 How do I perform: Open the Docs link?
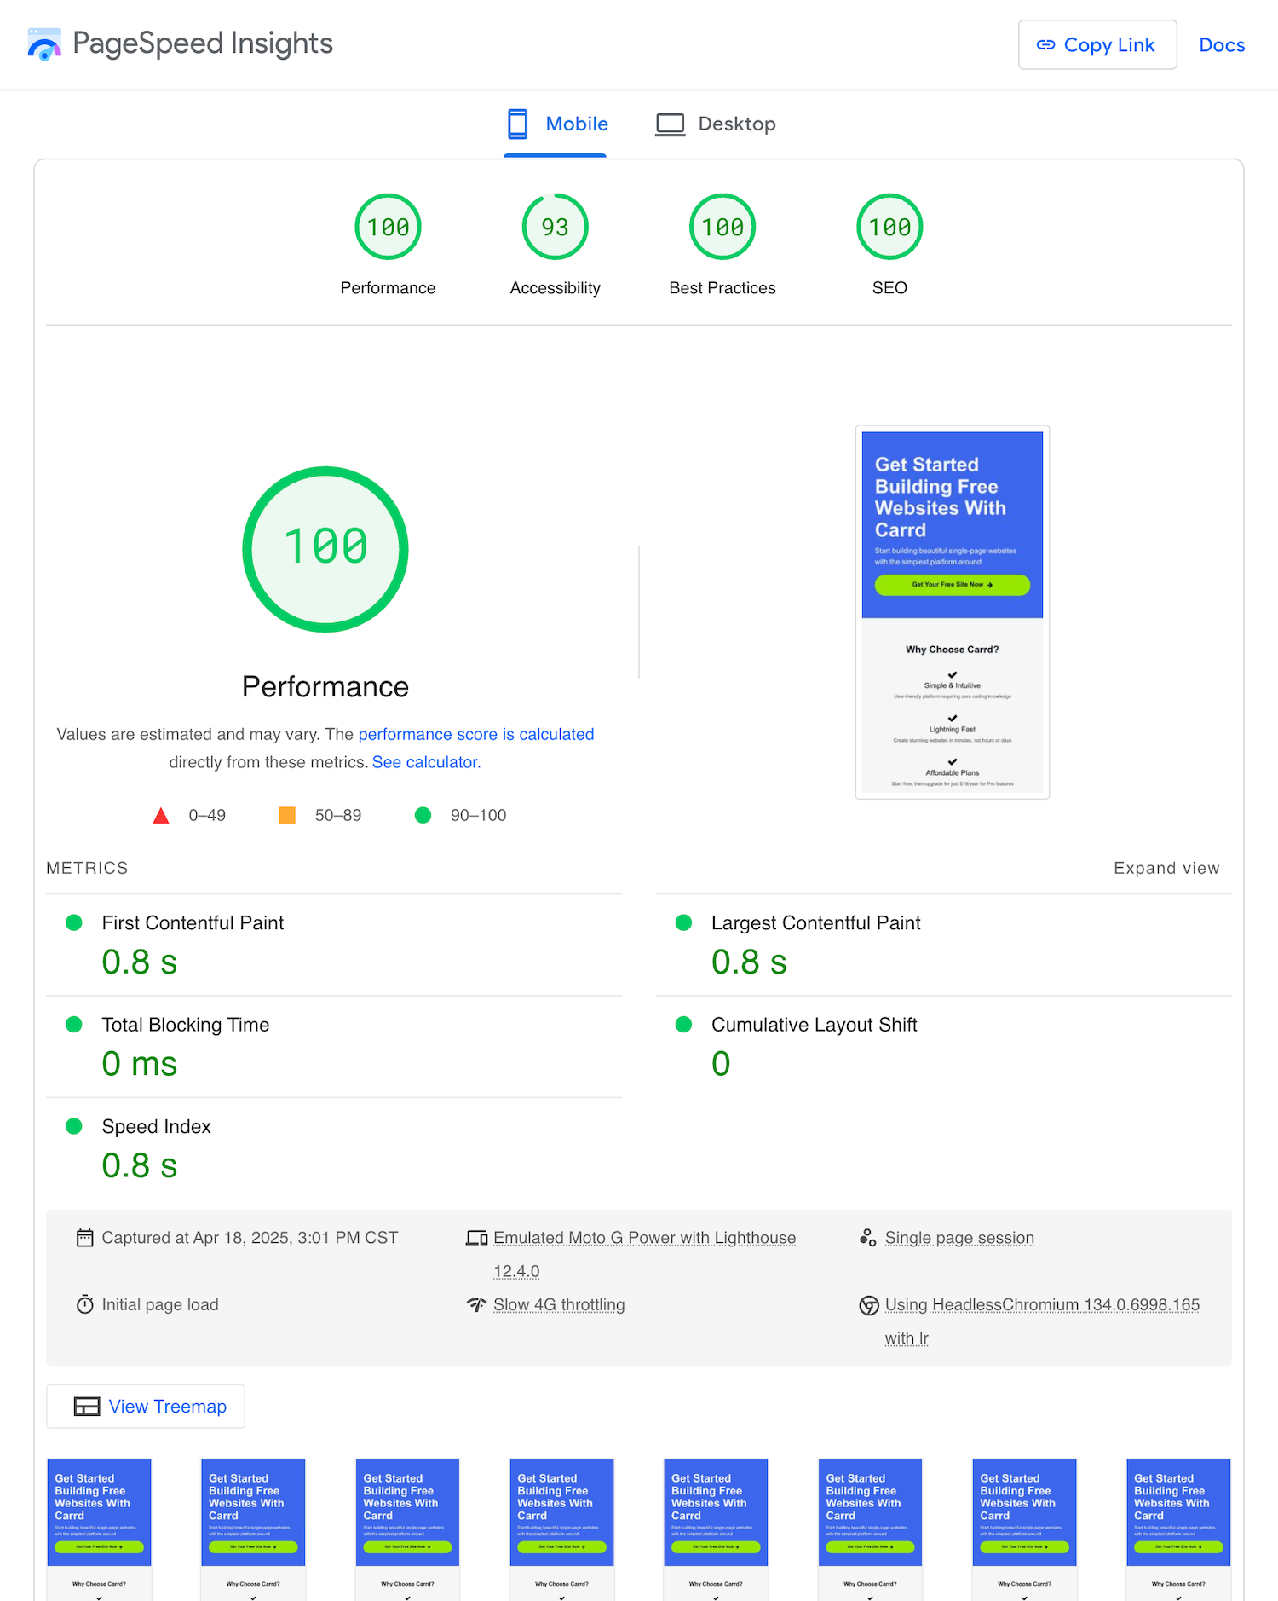click(x=1222, y=45)
